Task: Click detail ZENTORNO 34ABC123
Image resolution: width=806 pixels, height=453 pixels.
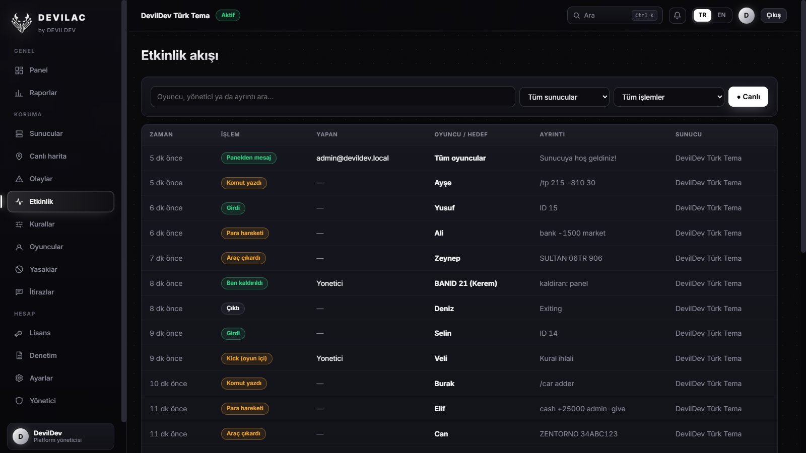Action: [x=578, y=434]
